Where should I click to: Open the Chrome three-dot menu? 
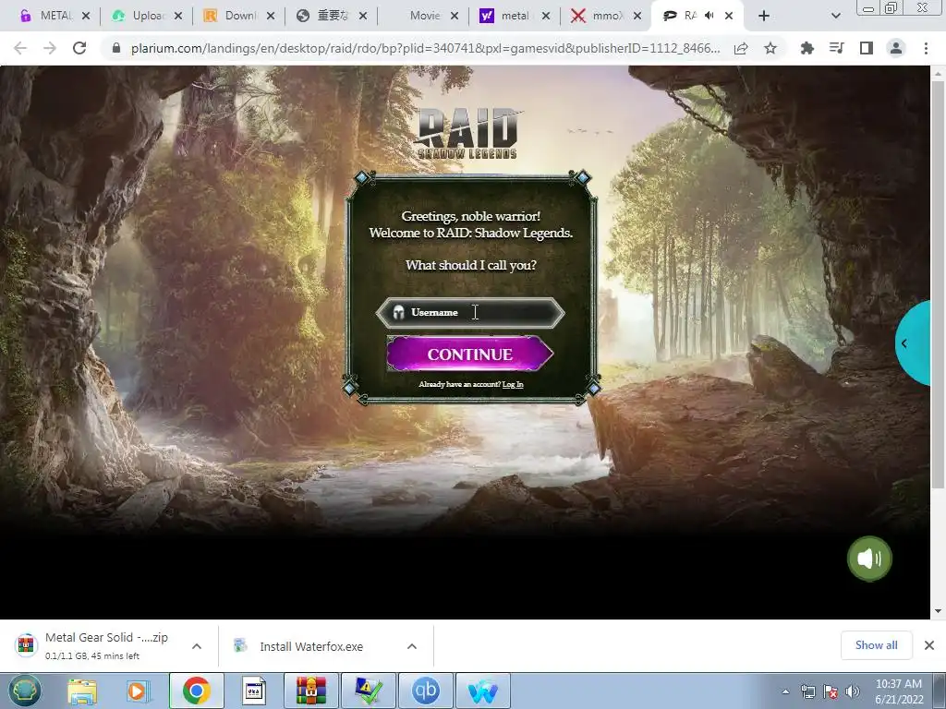pyautogui.click(x=926, y=48)
